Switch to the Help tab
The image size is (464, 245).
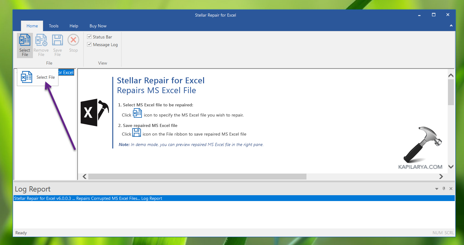tap(74, 26)
